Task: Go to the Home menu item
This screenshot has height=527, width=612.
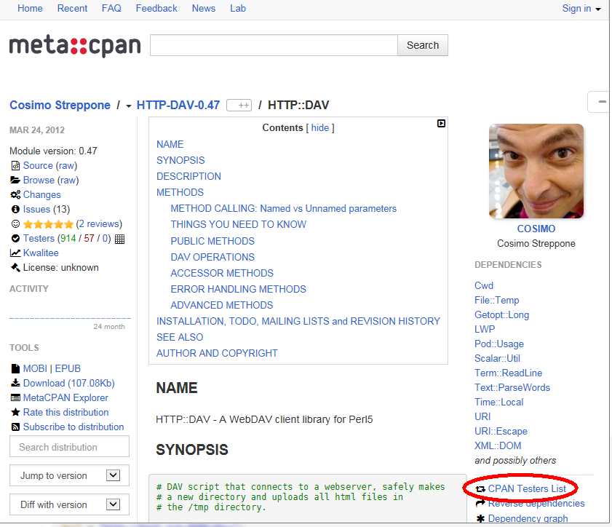Action: pos(30,9)
